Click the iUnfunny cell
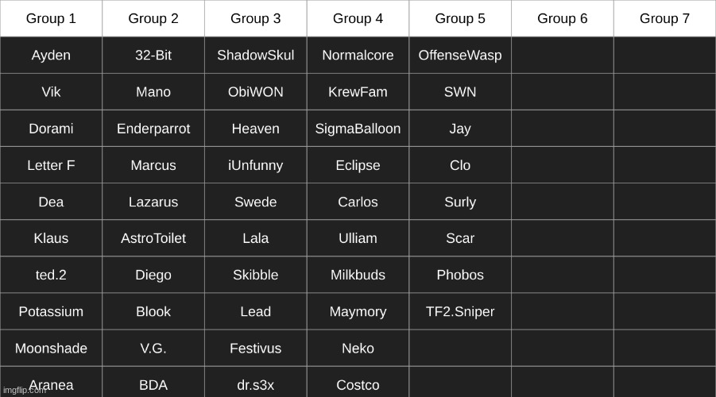Viewport: 716px width, 397px height. (255, 165)
